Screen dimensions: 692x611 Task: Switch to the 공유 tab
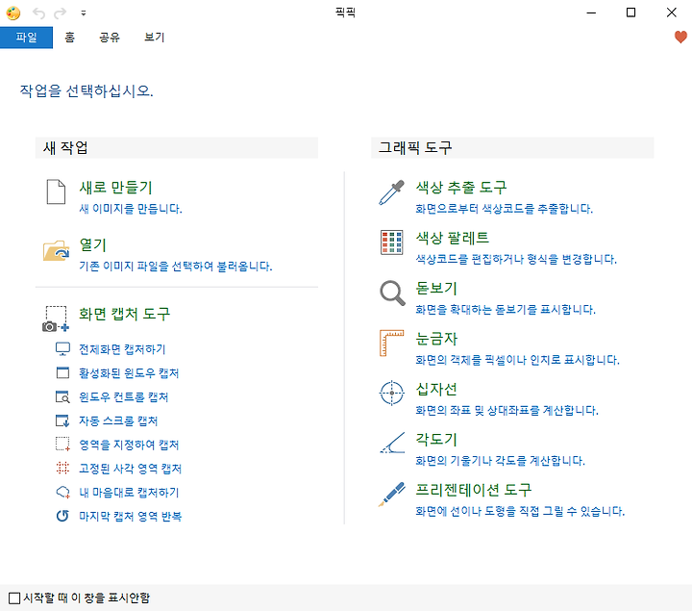110,38
